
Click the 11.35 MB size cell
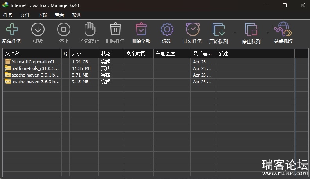(x=81, y=68)
